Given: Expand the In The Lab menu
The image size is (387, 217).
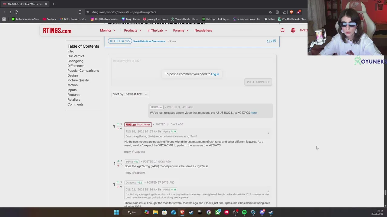Looking at the screenshot, I should tap(158, 30).
